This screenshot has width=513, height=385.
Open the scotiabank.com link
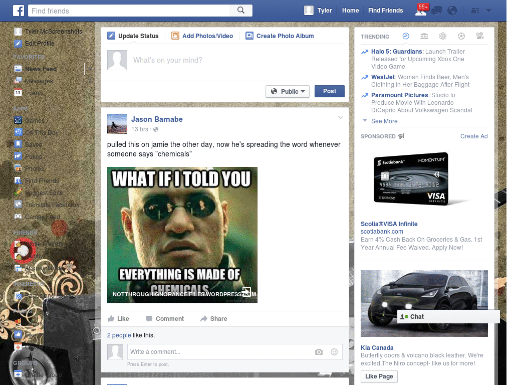point(382,232)
